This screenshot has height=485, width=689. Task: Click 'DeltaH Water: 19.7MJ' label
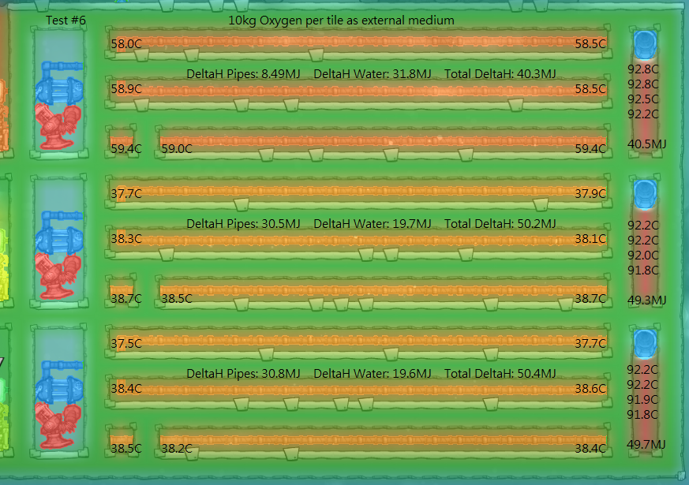(373, 224)
